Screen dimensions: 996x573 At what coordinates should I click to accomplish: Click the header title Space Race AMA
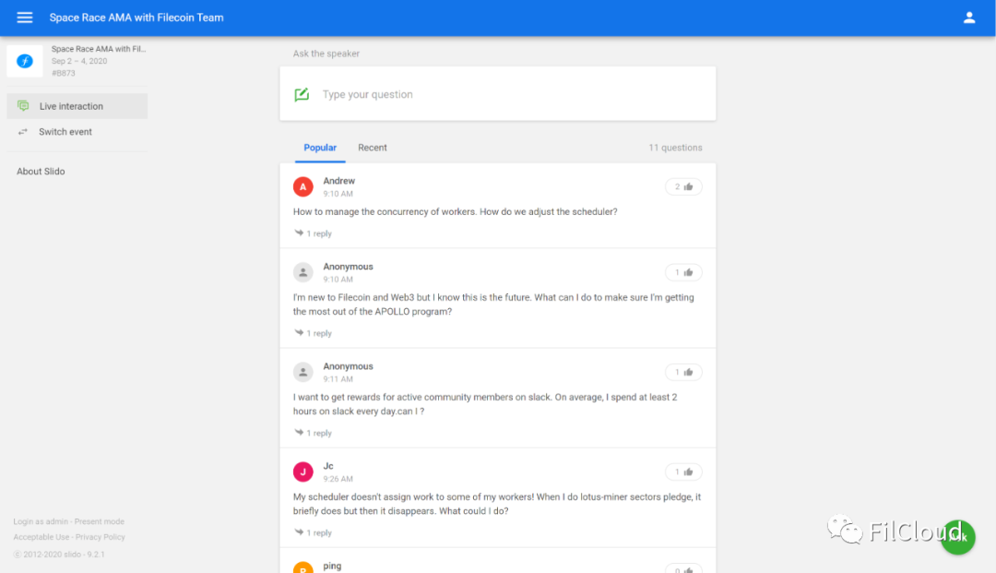point(136,18)
